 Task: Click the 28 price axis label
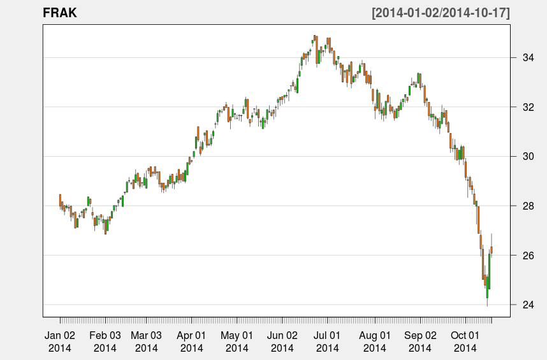click(x=528, y=206)
